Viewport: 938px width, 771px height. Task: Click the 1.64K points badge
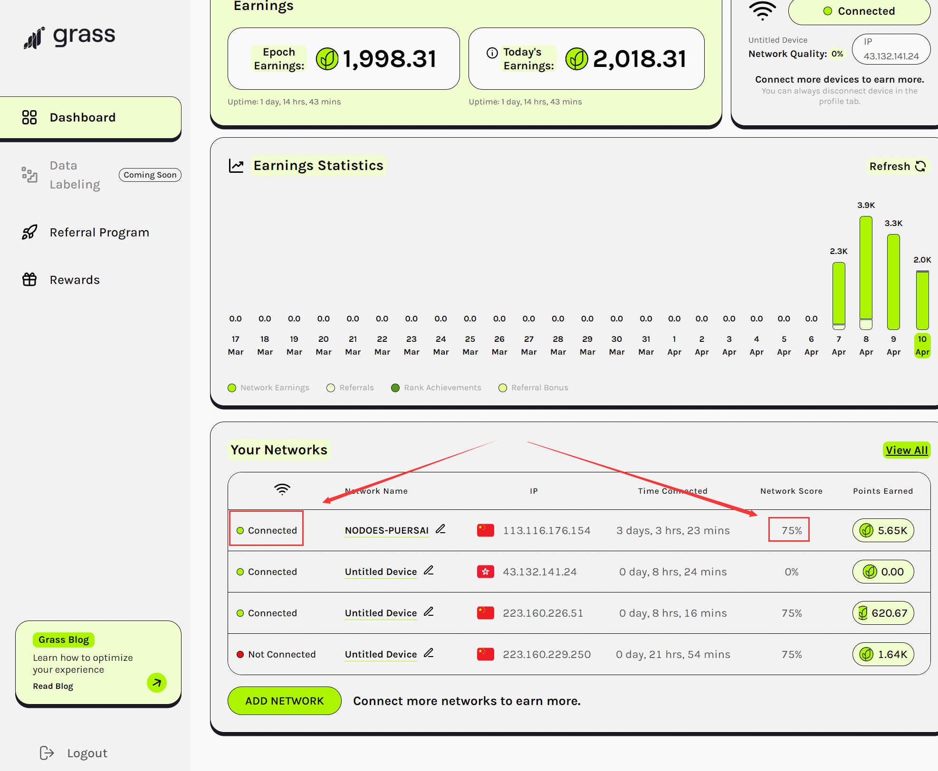tap(883, 654)
